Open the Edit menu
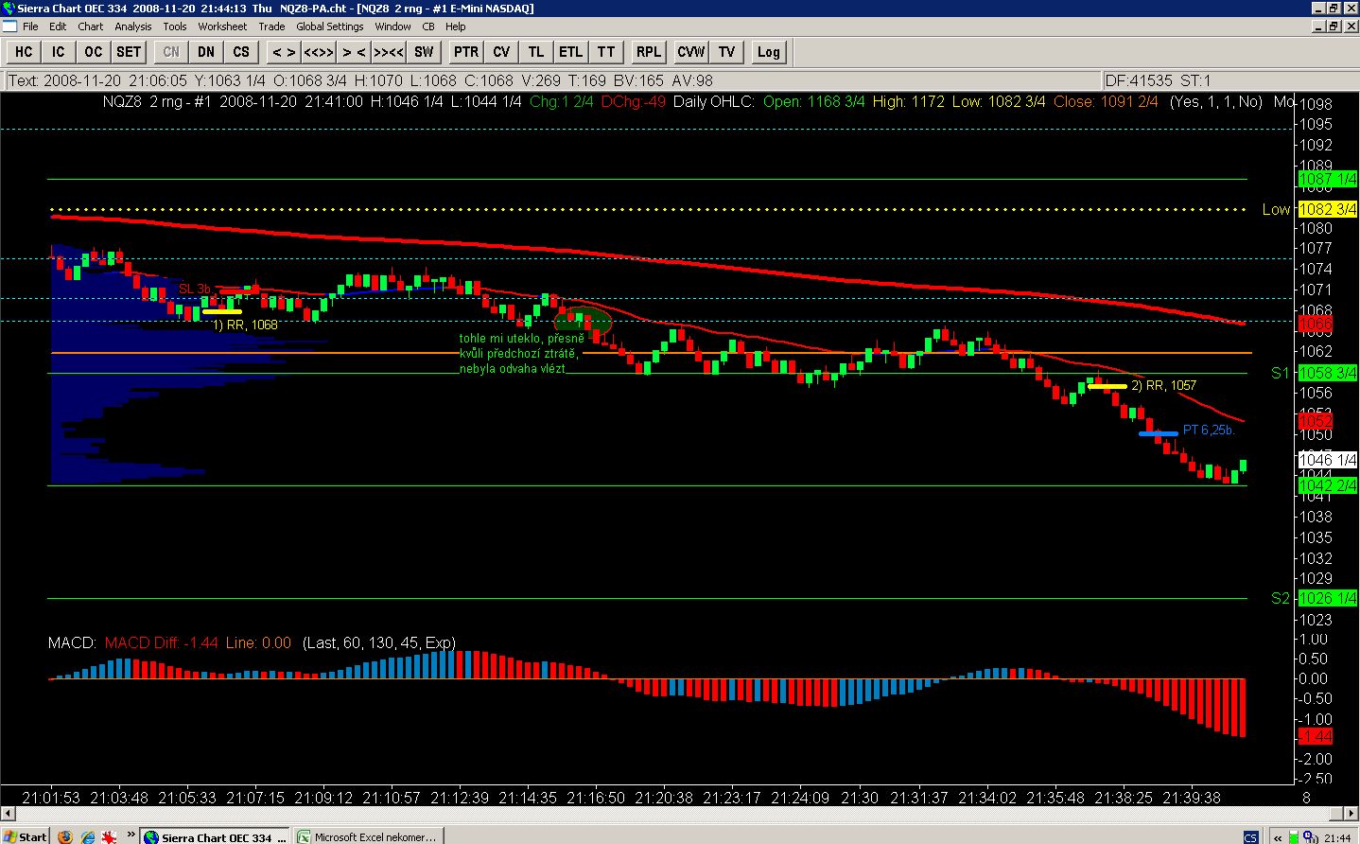 click(x=58, y=26)
